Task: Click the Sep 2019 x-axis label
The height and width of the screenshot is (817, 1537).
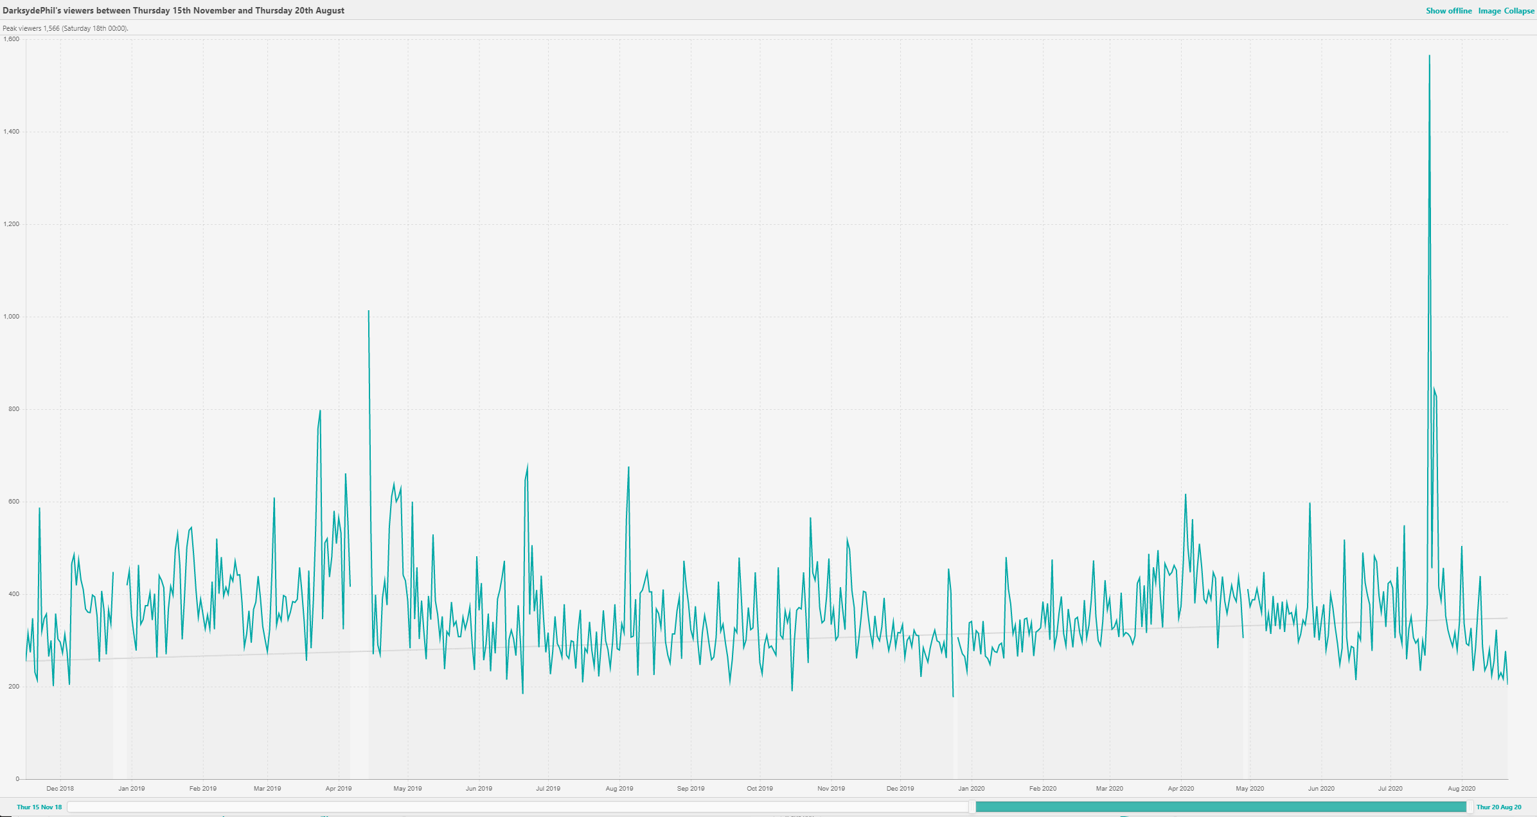Action: point(691,789)
